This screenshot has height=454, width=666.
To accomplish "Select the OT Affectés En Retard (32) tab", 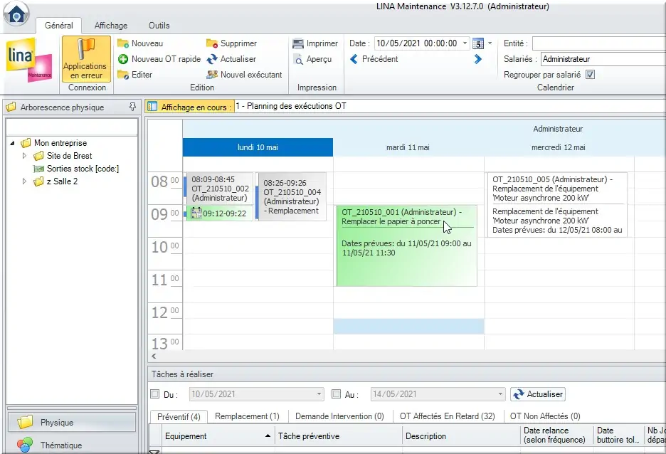I will (448, 416).
